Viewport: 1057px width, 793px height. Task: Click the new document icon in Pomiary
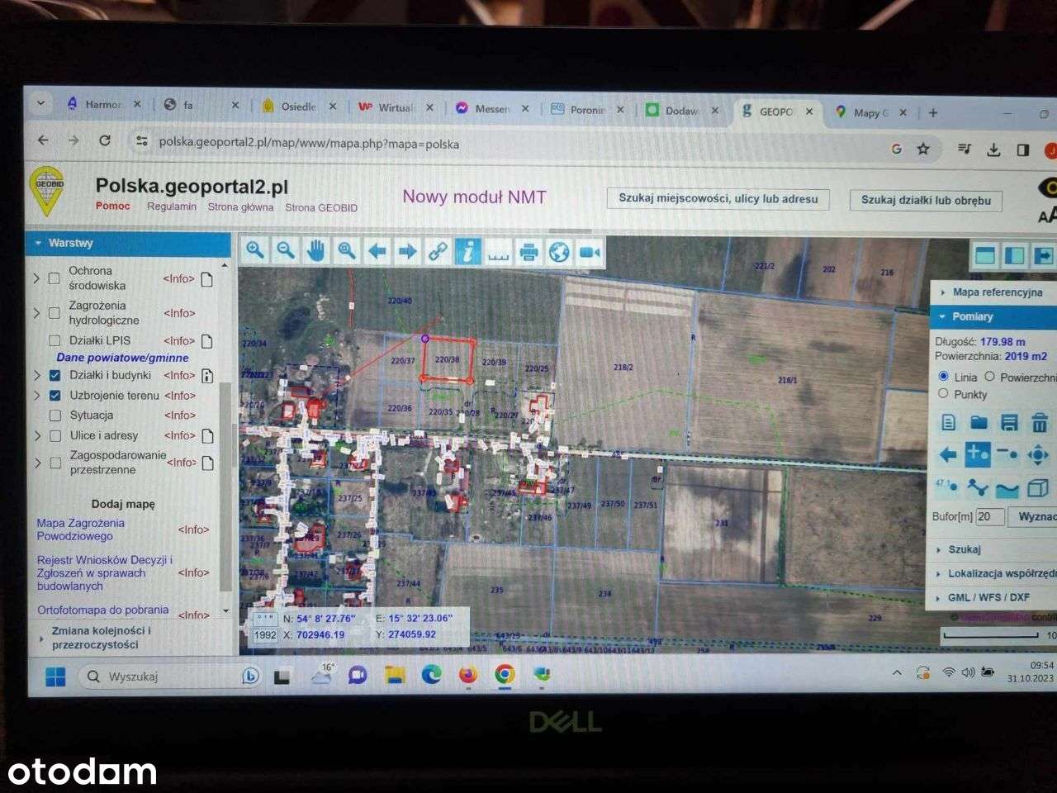tap(948, 423)
